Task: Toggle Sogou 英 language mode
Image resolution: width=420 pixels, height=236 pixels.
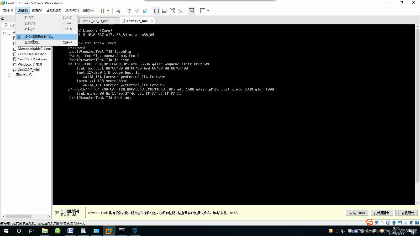Action: click(x=377, y=223)
